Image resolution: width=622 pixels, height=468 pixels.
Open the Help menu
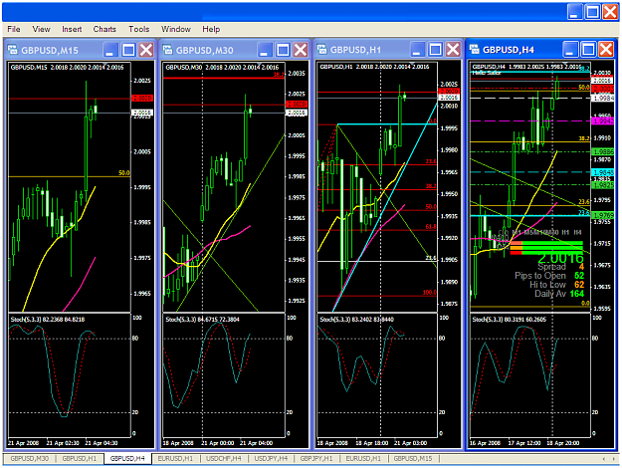tap(211, 29)
